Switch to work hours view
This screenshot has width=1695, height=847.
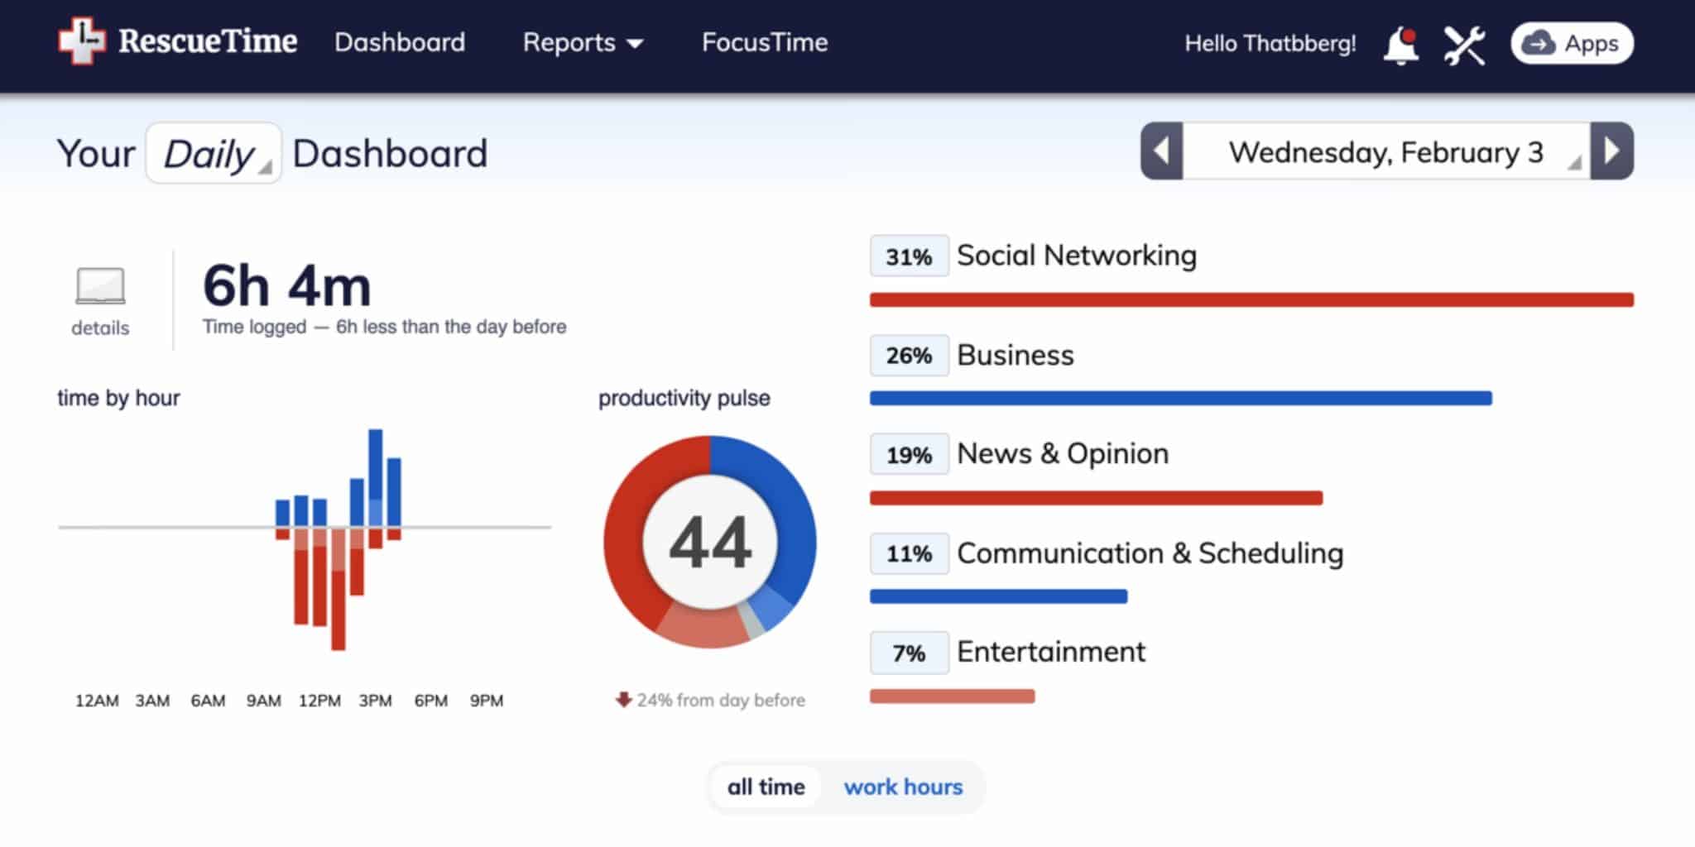coord(903,787)
